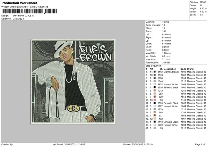Click the Stitches value "57398"
Screen dimensions: 208x147
point(203,2)
